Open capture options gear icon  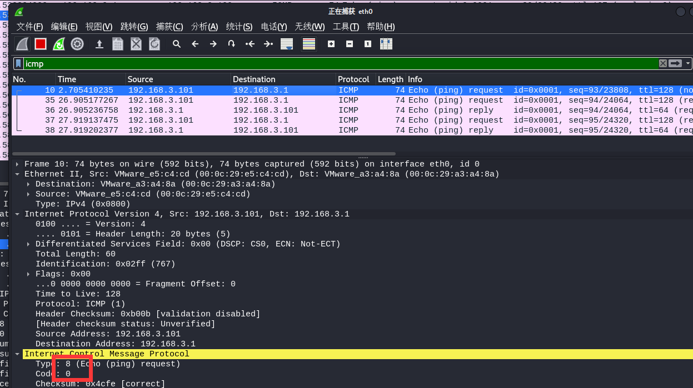[77, 44]
